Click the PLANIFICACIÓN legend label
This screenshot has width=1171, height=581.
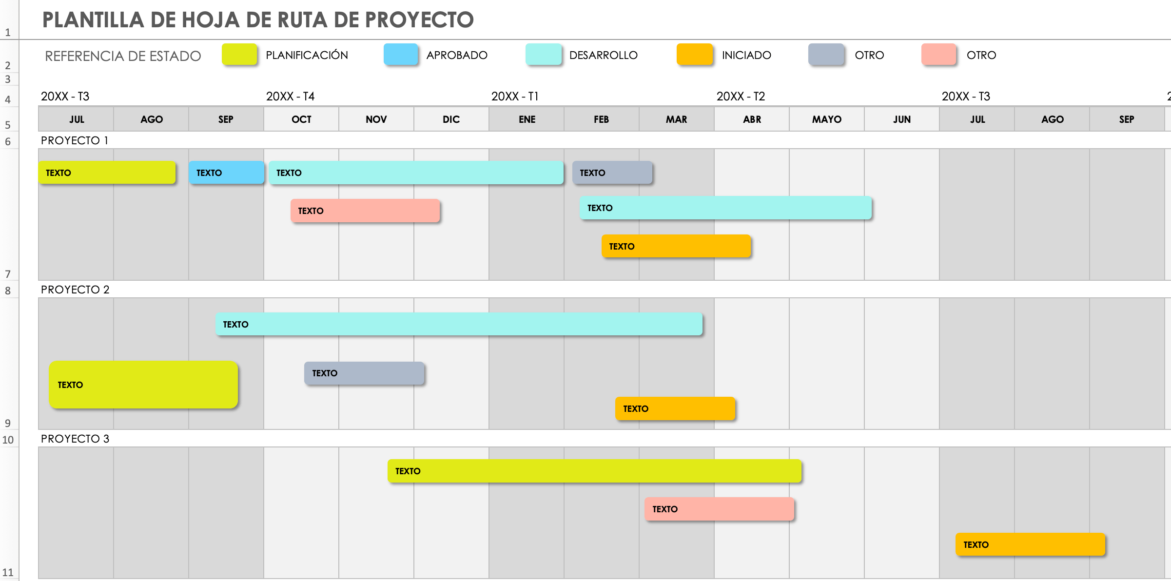[307, 55]
